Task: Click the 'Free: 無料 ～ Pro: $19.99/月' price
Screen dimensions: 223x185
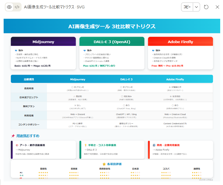Action: [x=167, y=66]
